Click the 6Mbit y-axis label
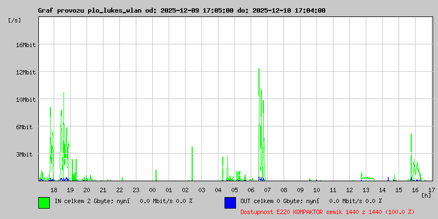The image size is (438, 219). (24, 127)
